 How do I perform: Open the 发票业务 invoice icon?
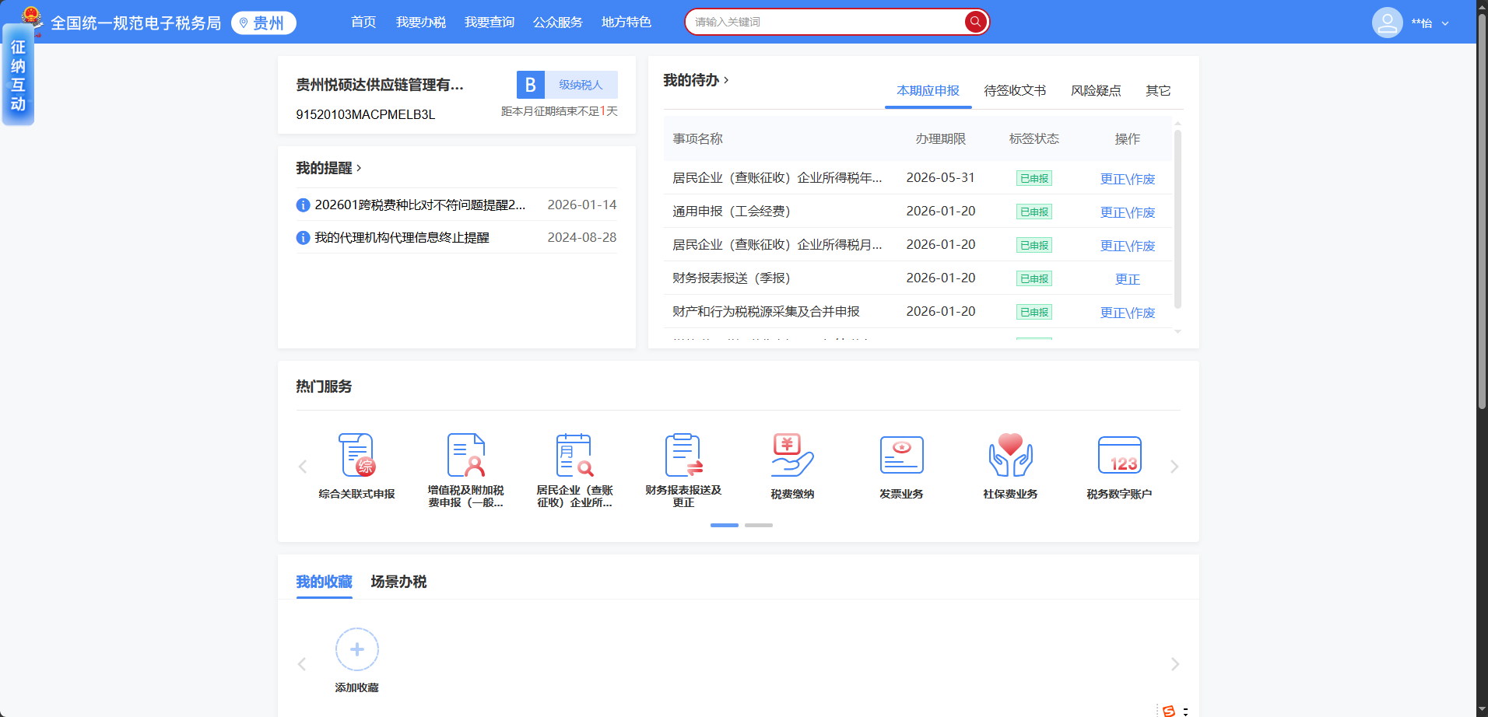click(901, 456)
